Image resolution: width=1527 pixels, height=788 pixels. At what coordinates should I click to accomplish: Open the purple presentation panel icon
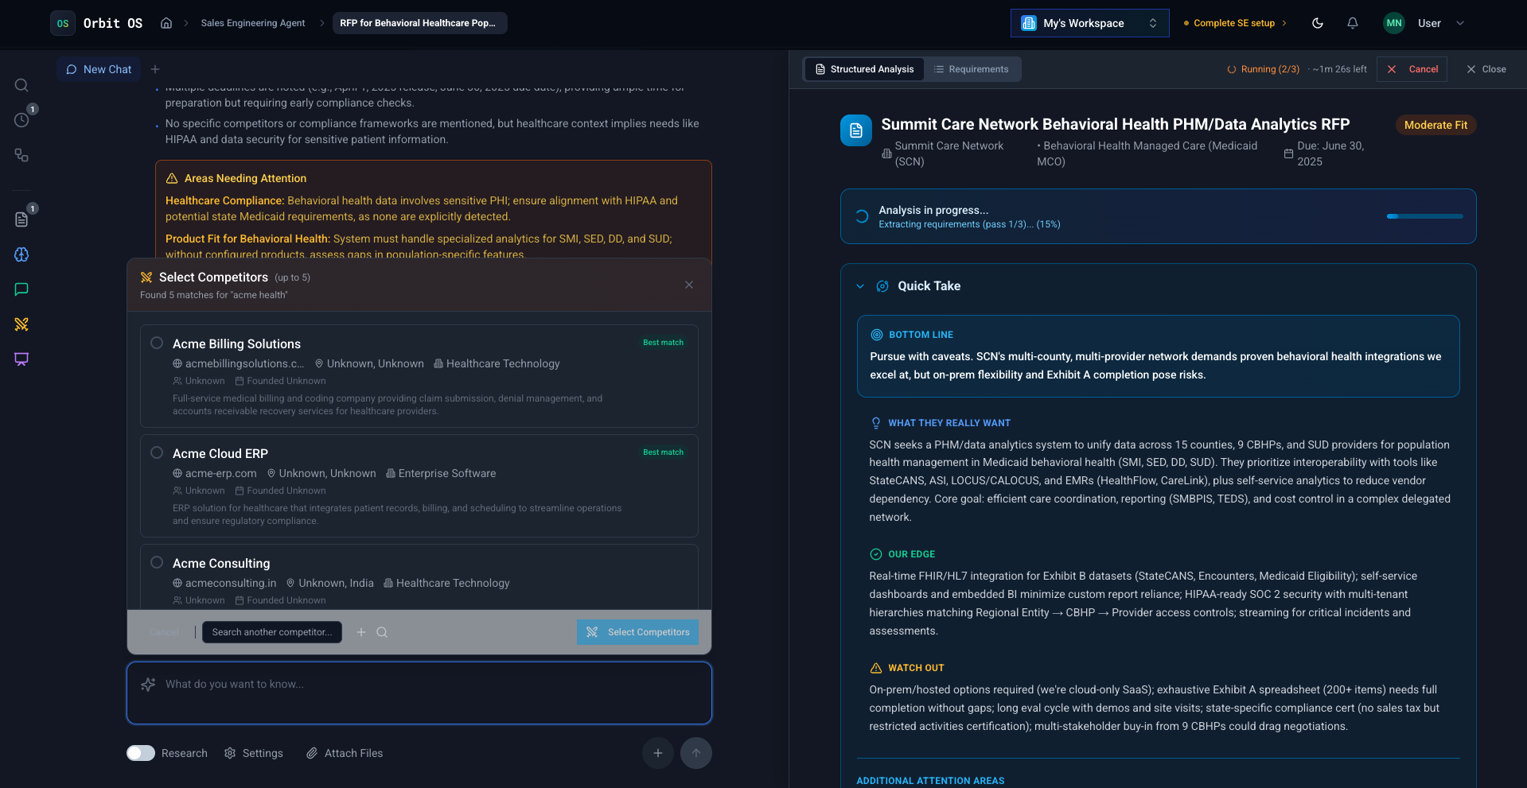click(x=21, y=359)
